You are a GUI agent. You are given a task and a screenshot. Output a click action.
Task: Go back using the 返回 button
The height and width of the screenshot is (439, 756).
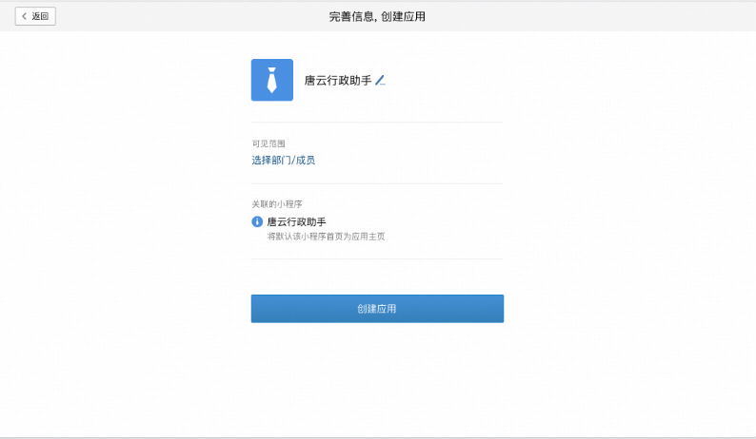(x=35, y=16)
